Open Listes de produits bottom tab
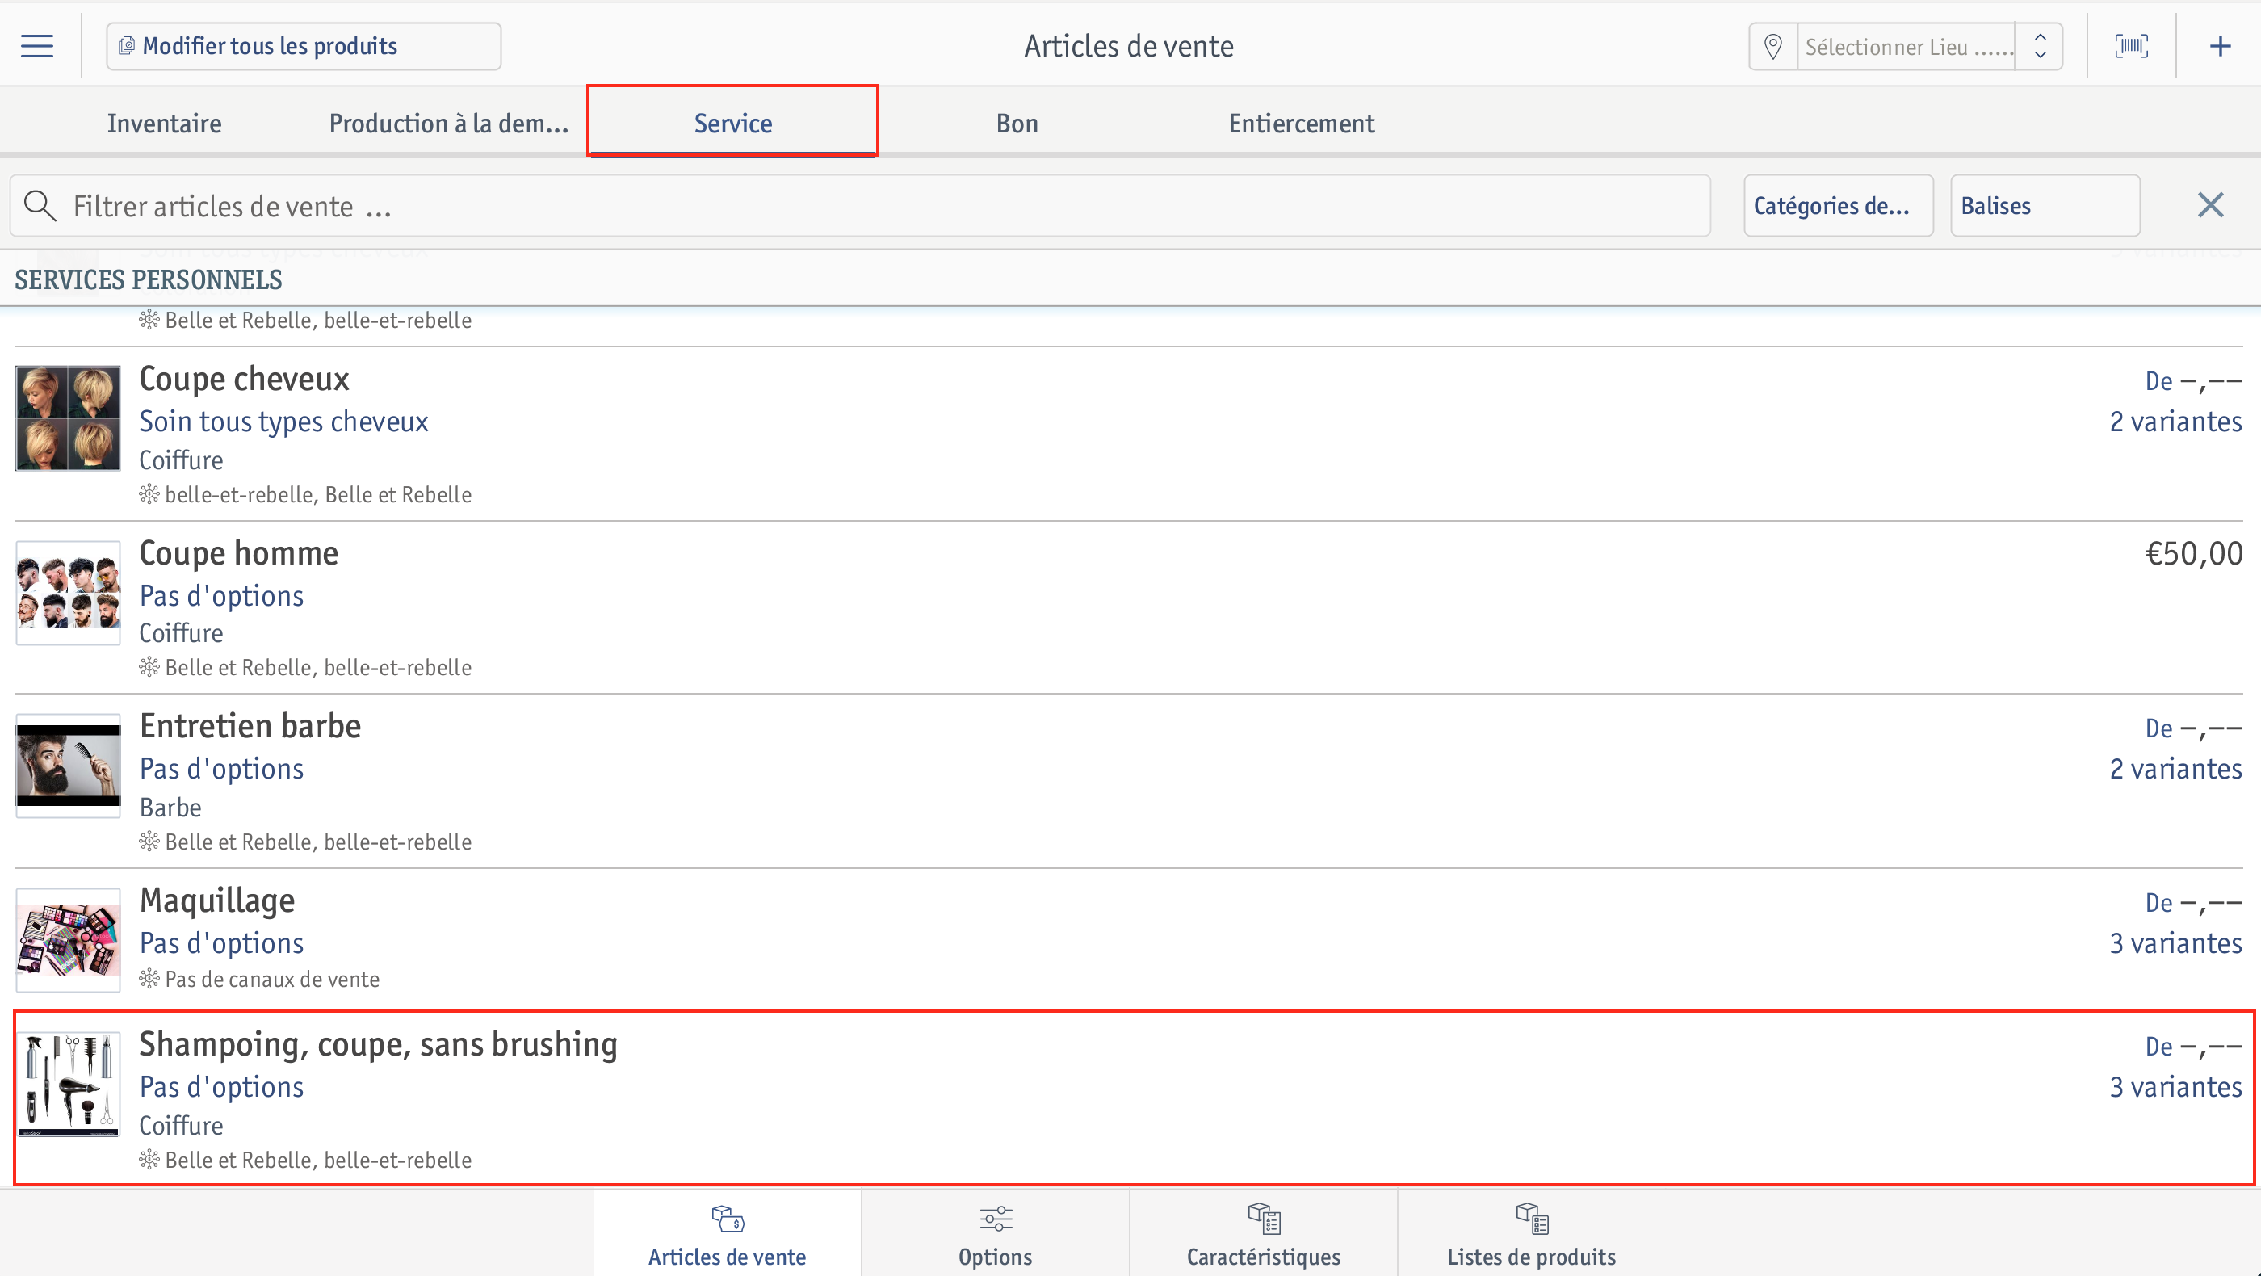Viewport: 2261px width, 1276px height. click(x=1531, y=1234)
